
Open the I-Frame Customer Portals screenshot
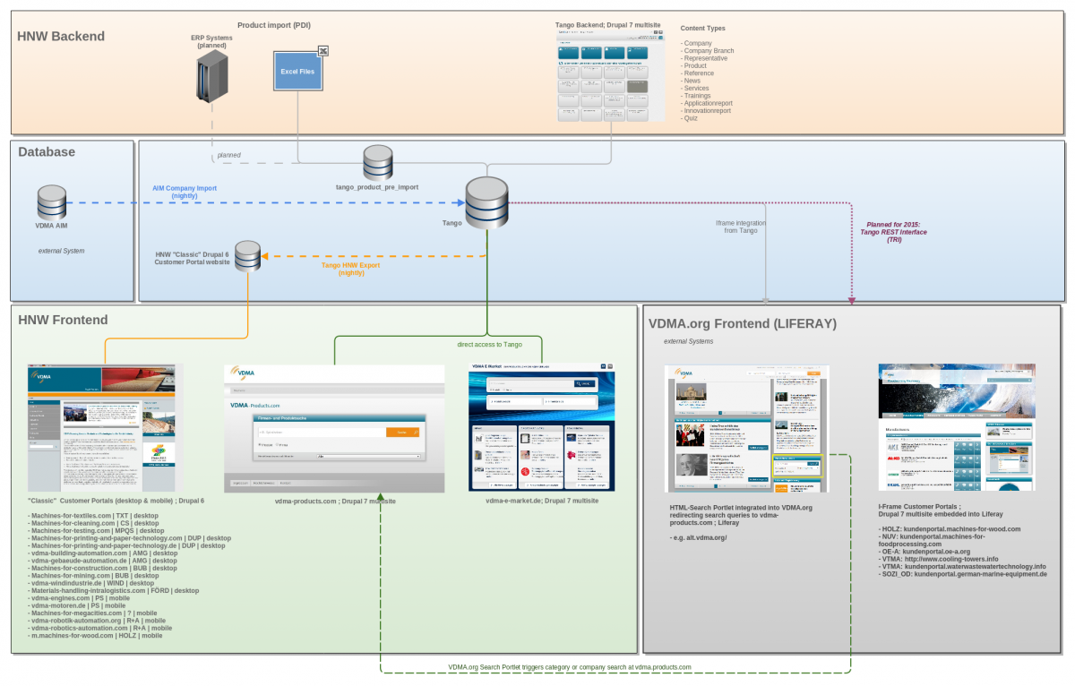coord(956,426)
